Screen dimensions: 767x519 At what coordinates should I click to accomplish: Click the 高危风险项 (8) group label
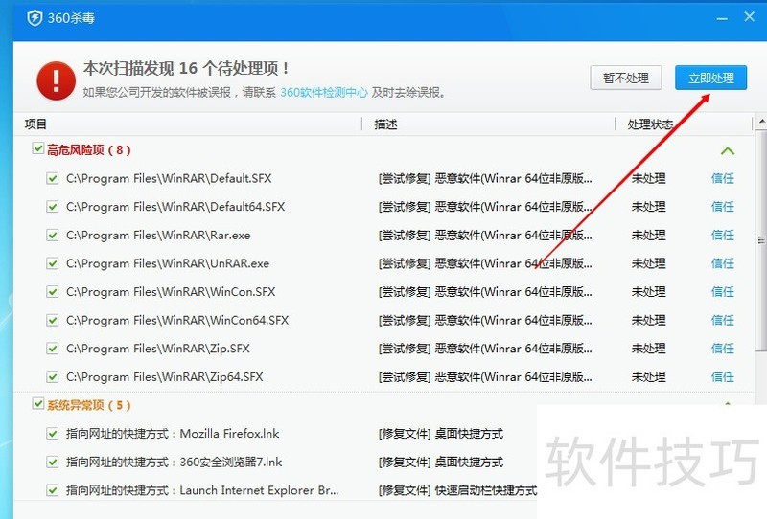tap(88, 149)
